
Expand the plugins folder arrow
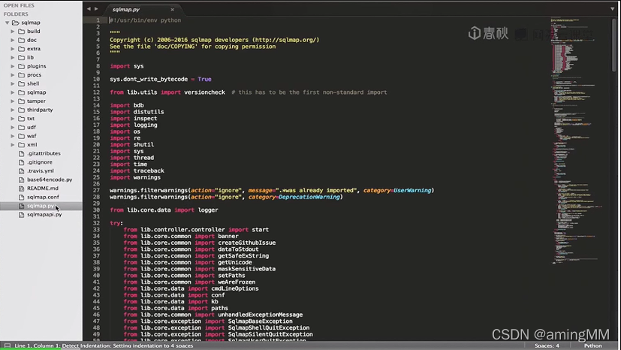(x=13, y=66)
